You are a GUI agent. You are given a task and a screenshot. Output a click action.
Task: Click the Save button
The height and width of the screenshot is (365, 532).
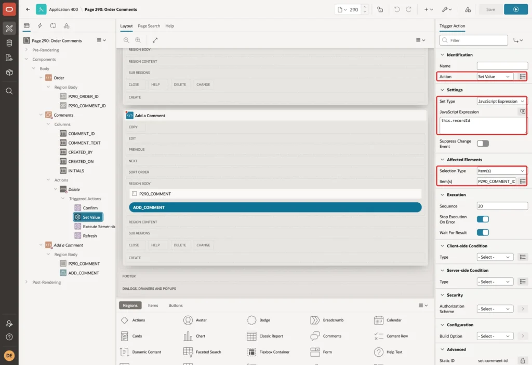point(490,9)
